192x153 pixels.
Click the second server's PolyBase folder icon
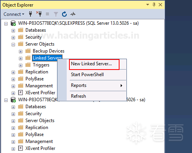[20, 134]
